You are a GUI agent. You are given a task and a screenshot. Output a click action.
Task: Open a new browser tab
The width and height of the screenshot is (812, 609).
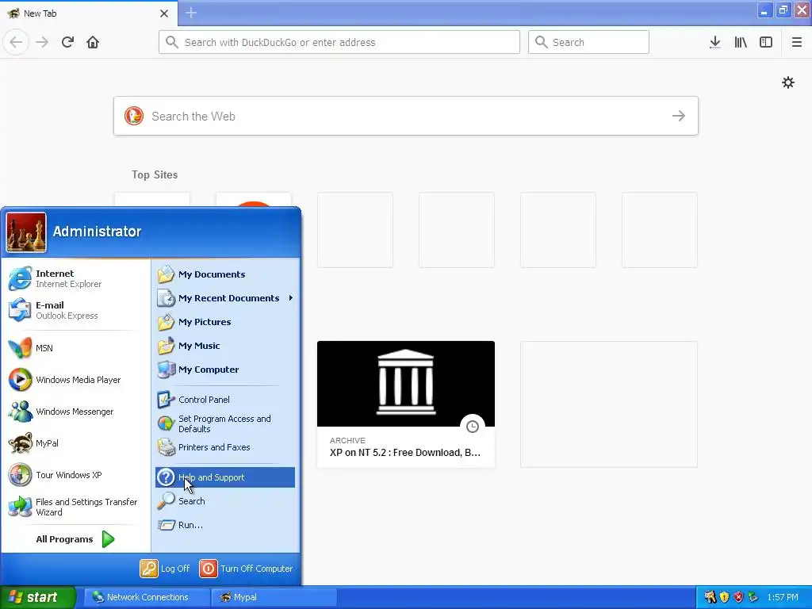pyautogui.click(x=191, y=13)
